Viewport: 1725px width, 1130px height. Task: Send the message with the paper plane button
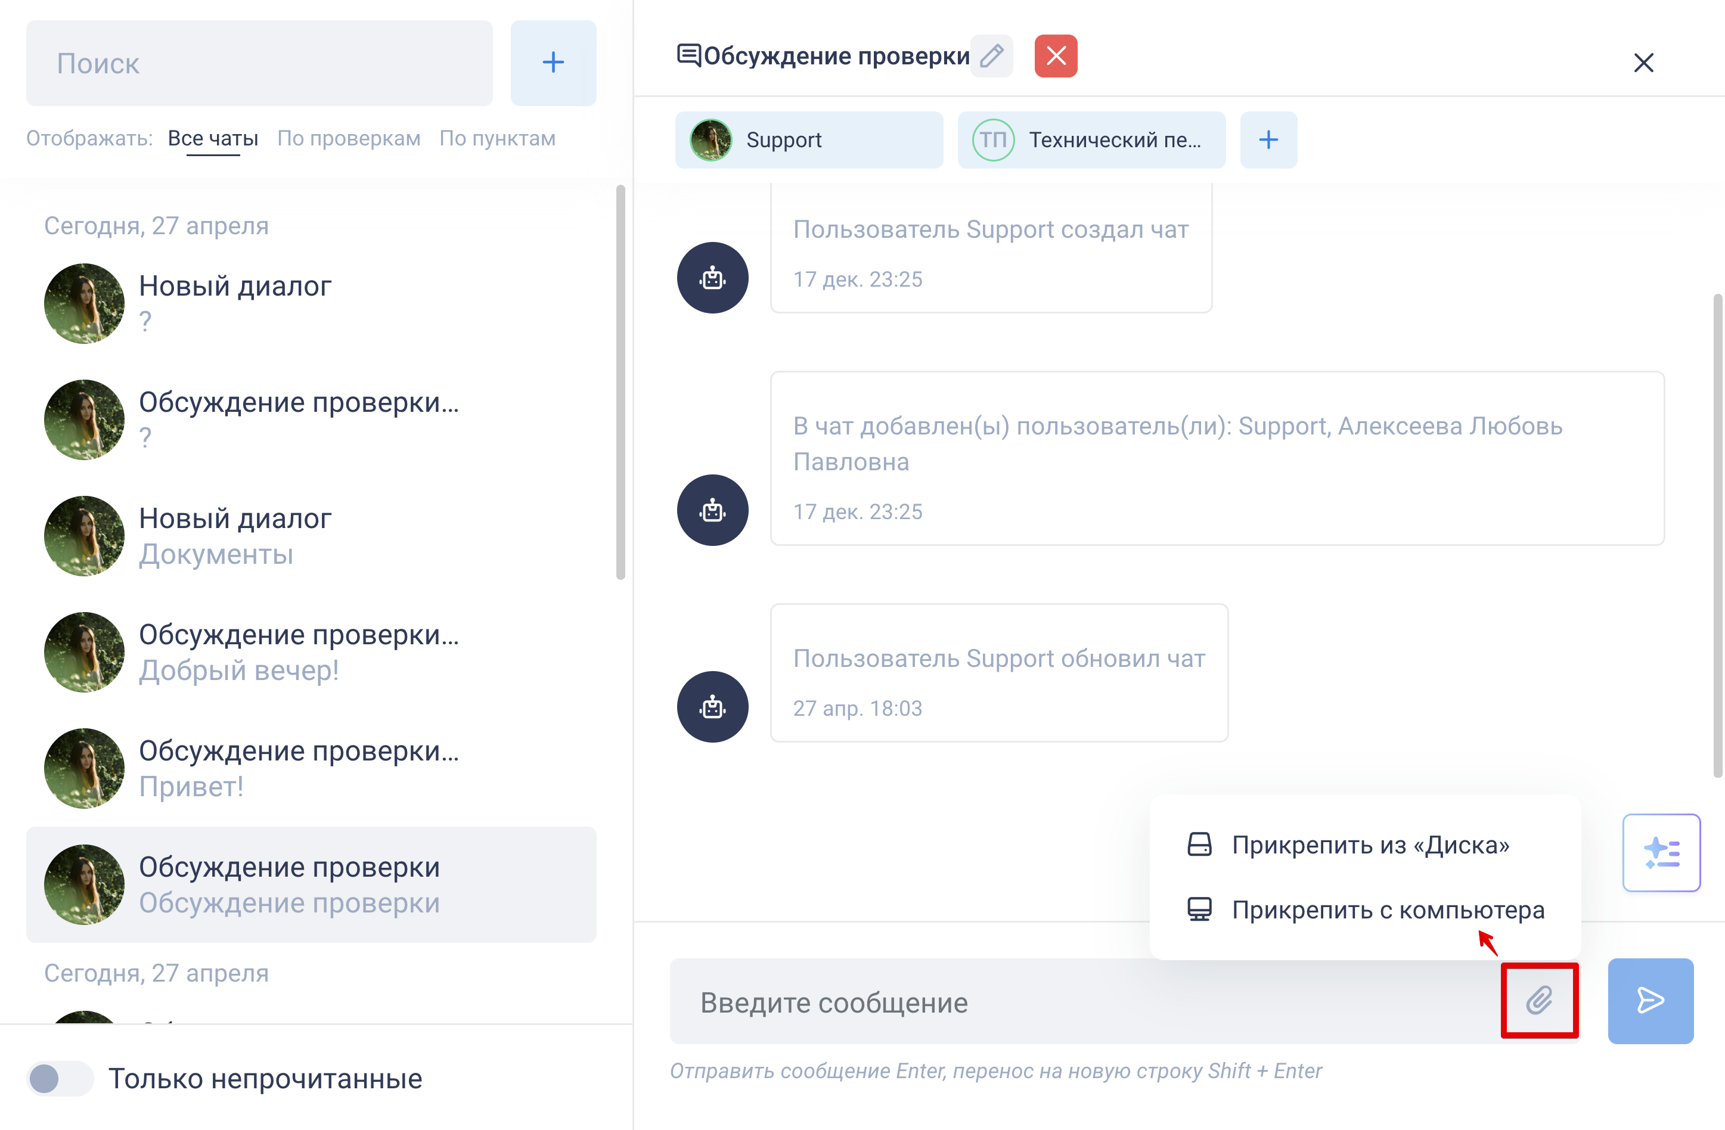click(1650, 1000)
